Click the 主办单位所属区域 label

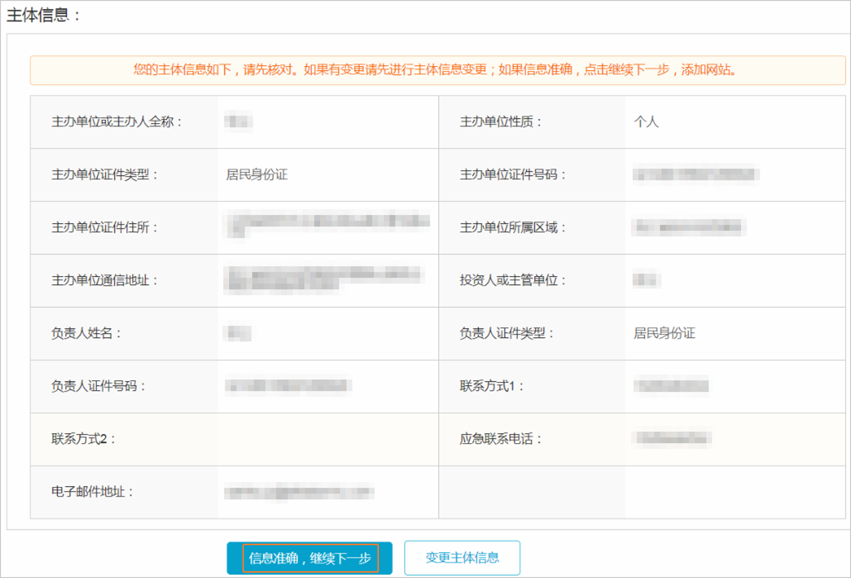click(x=513, y=227)
